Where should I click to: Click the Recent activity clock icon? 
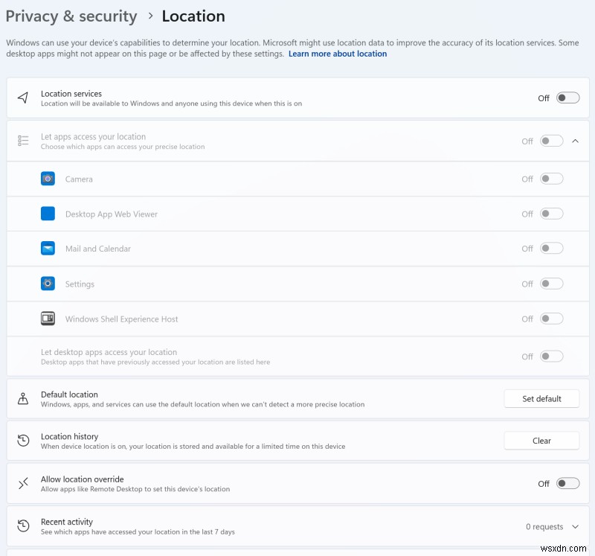pos(23,526)
